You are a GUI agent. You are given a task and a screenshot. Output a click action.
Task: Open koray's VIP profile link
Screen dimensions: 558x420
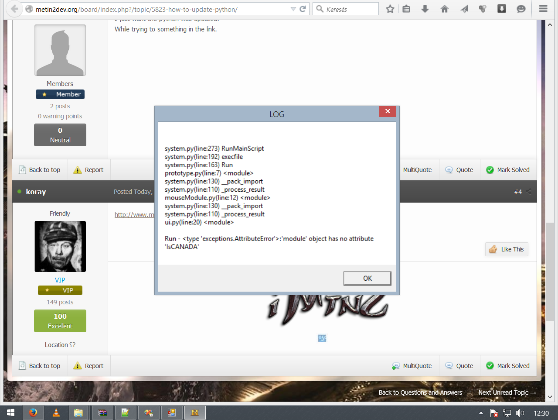[x=60, y=280]
